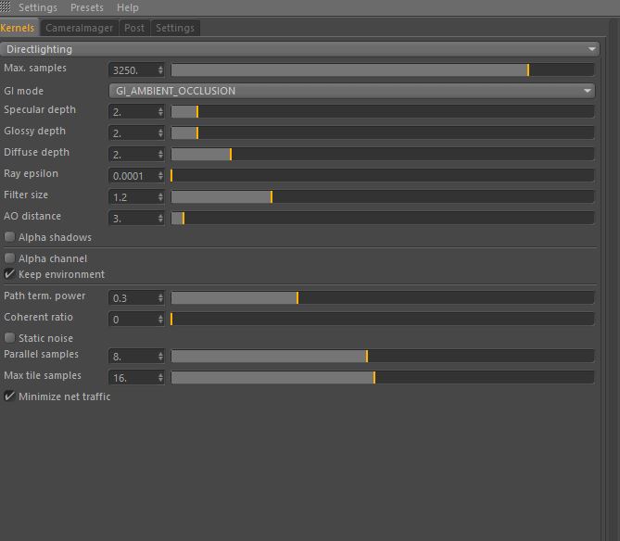Click the Diffuse depth stepper arrows

[x=160, y=155]
